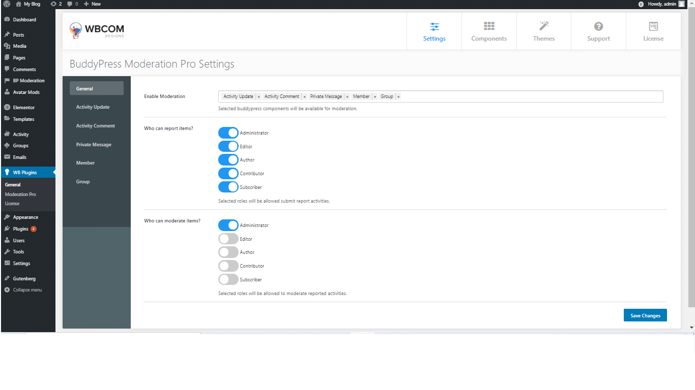This screenshot has width=695, height=390.
Task: Open the comments bubble in admin bar
Action: 73,4
